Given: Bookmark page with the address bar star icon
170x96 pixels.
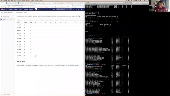Looking at the screenshot, I should [x=73, y=5].
